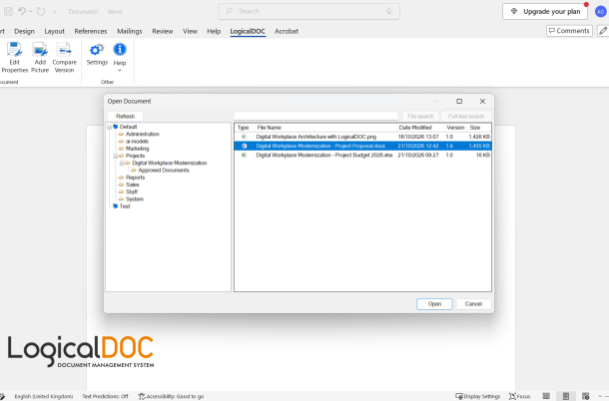The width and height of the screenshot is (609, 401).
Task: Select the Sales folder
Action: [x=132, y=185]
